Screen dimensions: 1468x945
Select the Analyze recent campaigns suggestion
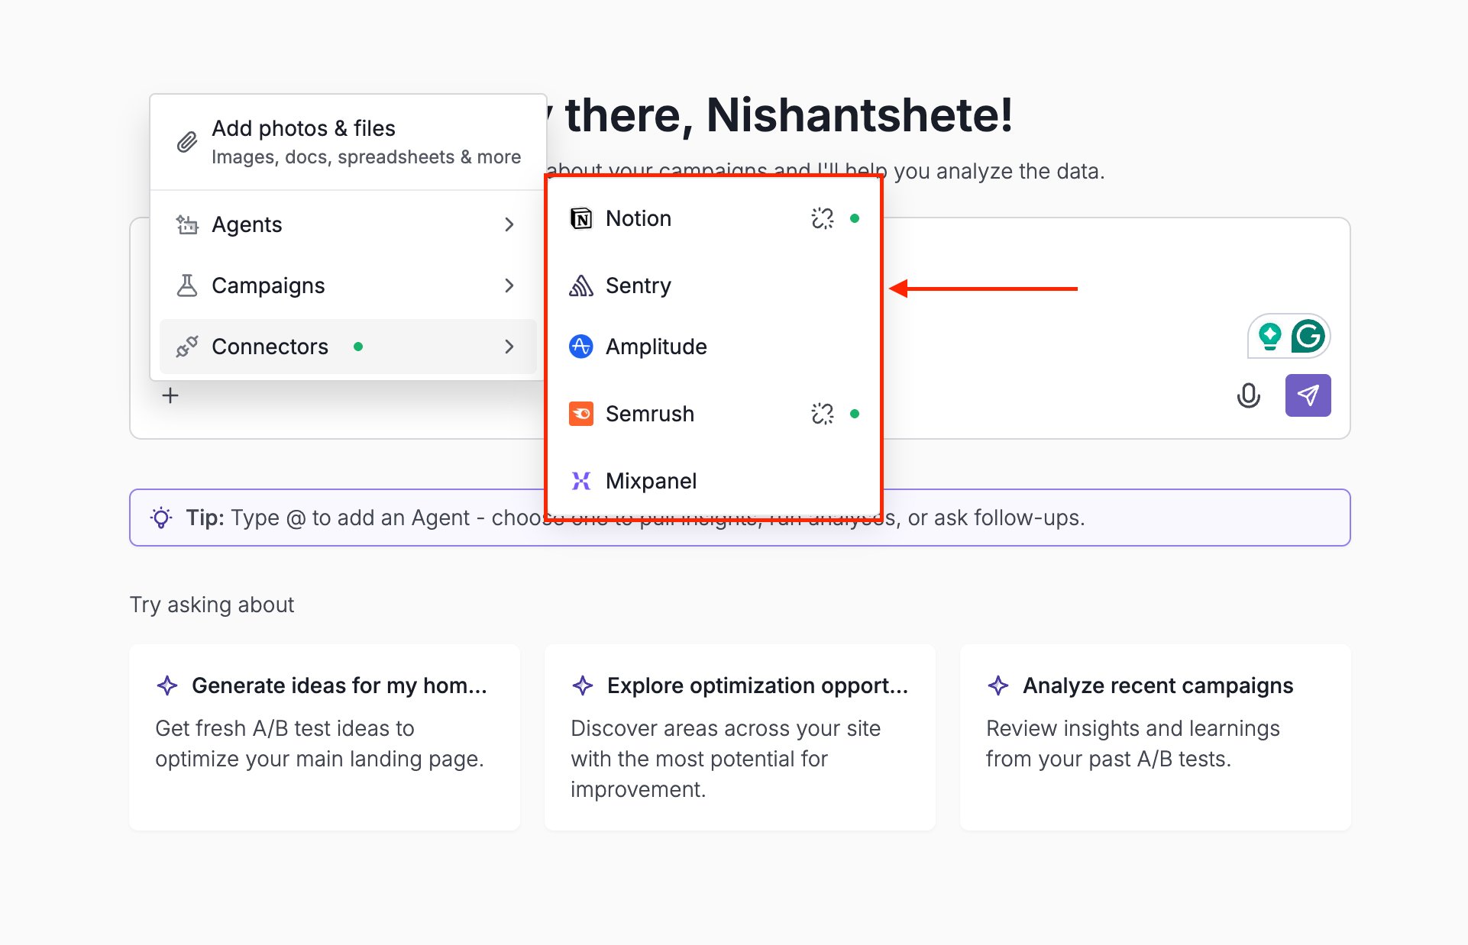[1156, 737]
